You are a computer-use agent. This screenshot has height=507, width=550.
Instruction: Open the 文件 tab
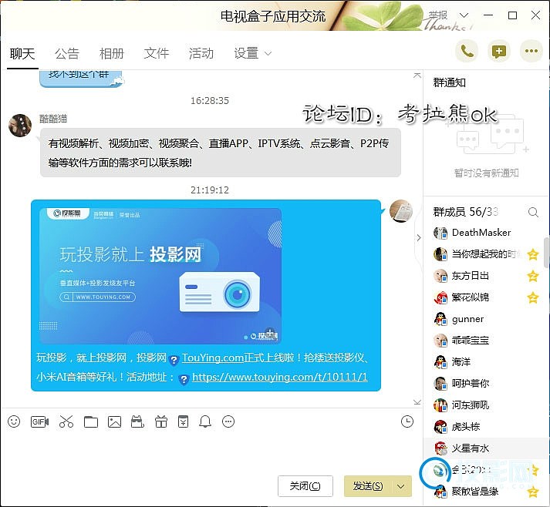(156, 53)
